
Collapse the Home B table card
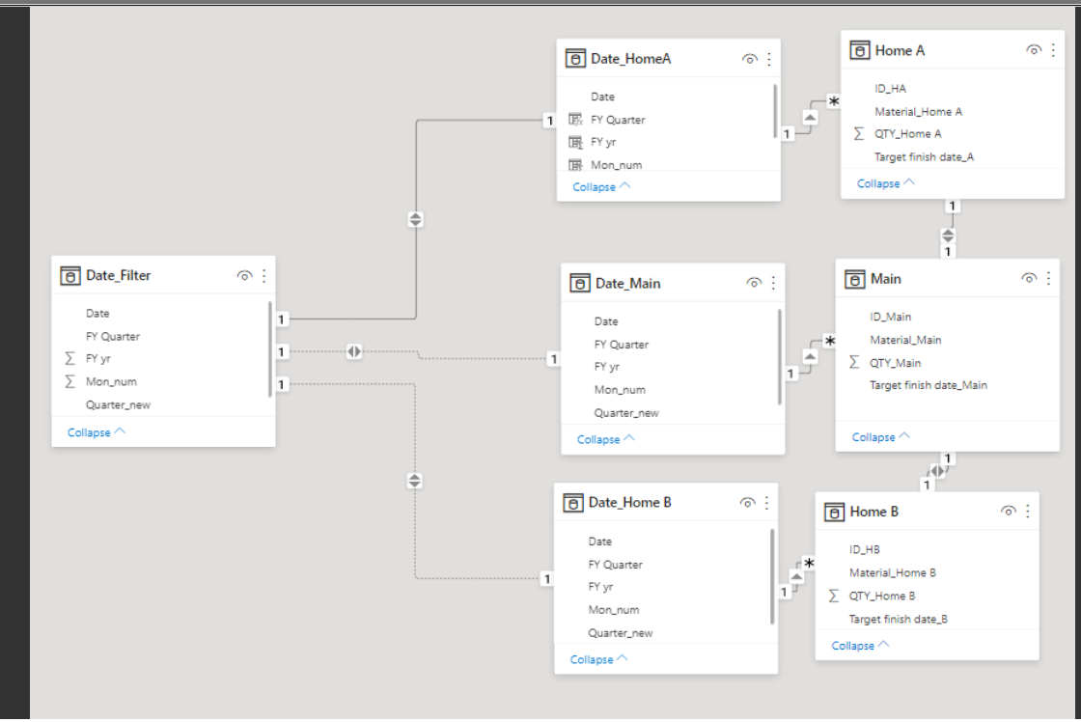(860, 646)
